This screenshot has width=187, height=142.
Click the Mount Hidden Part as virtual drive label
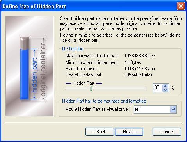point(97,109)
